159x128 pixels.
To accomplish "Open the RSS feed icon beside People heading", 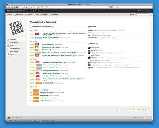I will click(x=97, y=44).
